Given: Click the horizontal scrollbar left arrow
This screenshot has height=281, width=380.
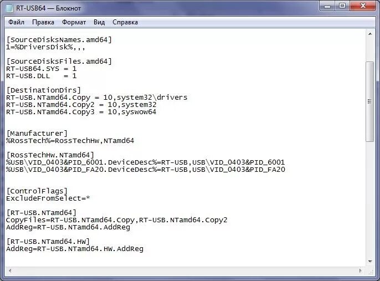Looking at the screenshot, I should tap(10, 270).
